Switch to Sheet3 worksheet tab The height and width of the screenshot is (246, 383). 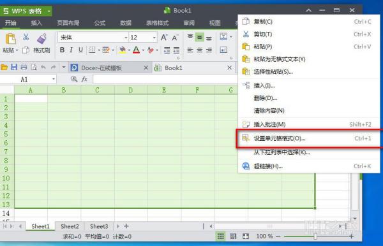click(99, 226)
